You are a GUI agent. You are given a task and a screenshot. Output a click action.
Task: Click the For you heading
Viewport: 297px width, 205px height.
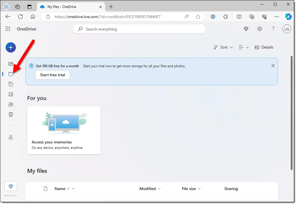click(x=37, y=98)
